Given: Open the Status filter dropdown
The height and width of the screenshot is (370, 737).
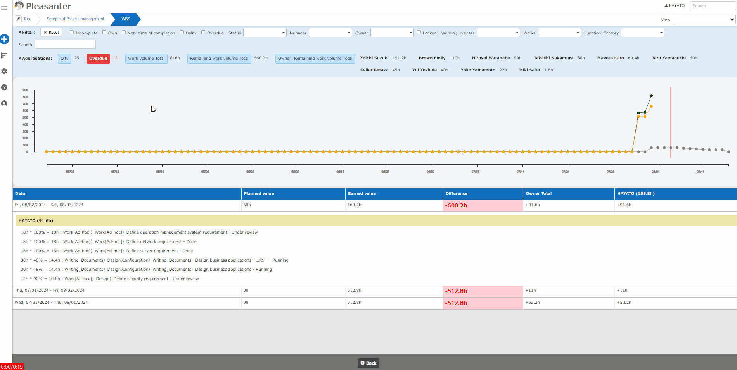Looking at the screenshot, I should (265, 33).
